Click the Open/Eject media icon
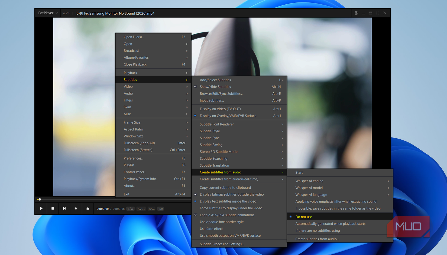Viewport: 447px width, 255px height. tap(88, 208)
